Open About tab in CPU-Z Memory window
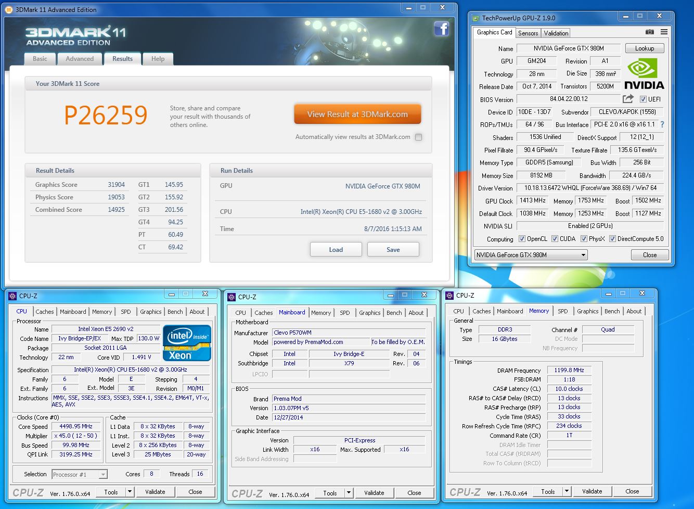This screenshot has height=509, width=694. click(x=634, y=311)
